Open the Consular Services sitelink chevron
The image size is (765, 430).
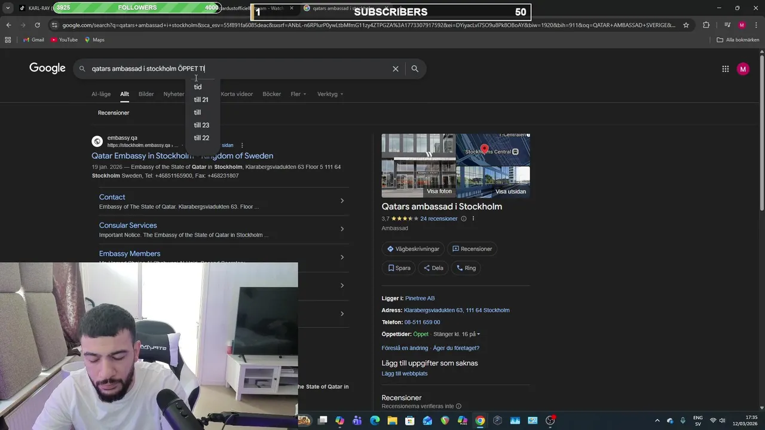point(342,229)
